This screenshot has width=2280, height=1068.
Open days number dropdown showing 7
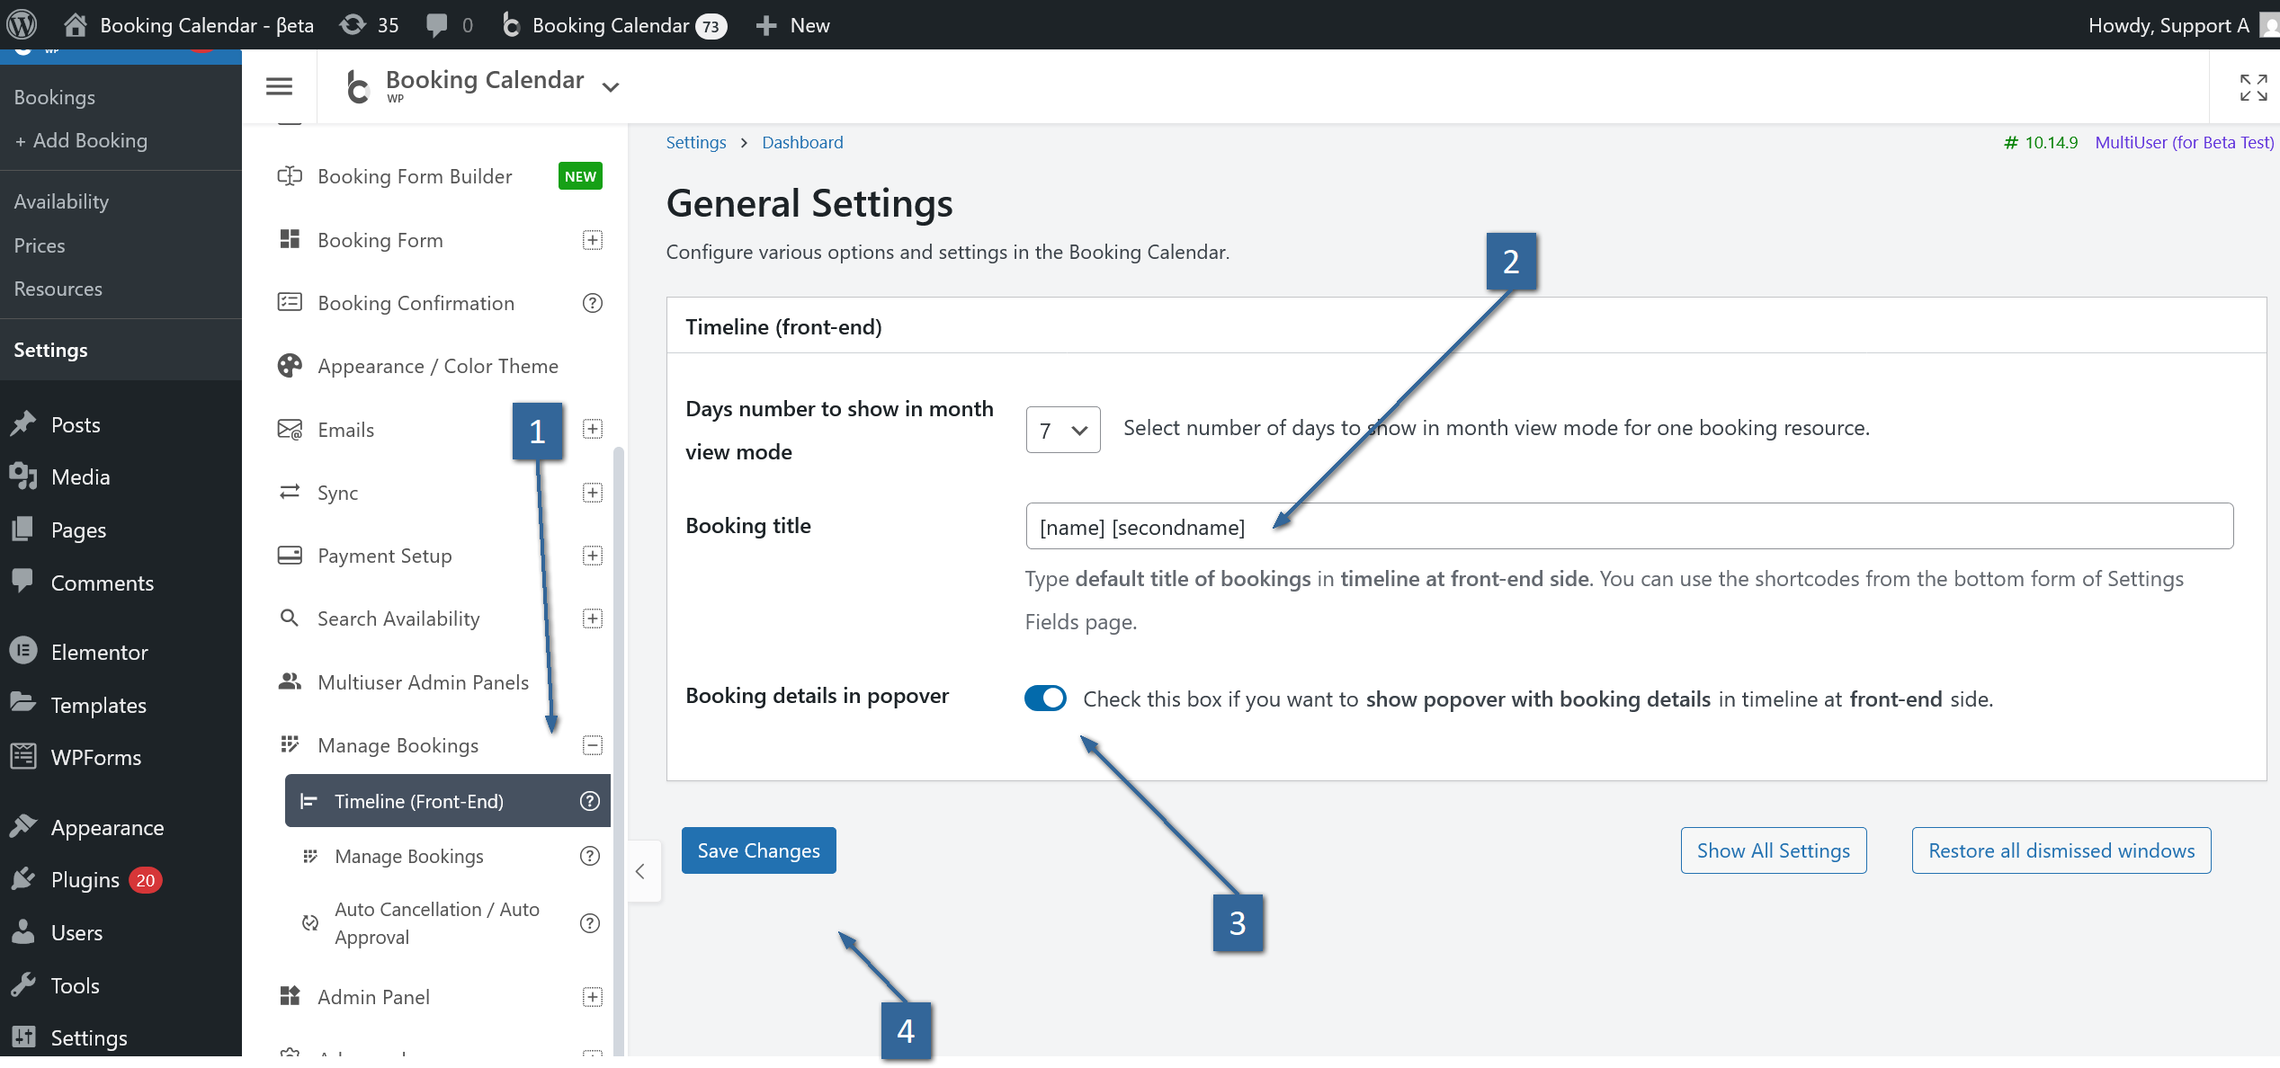click(x=1062, y=430)
